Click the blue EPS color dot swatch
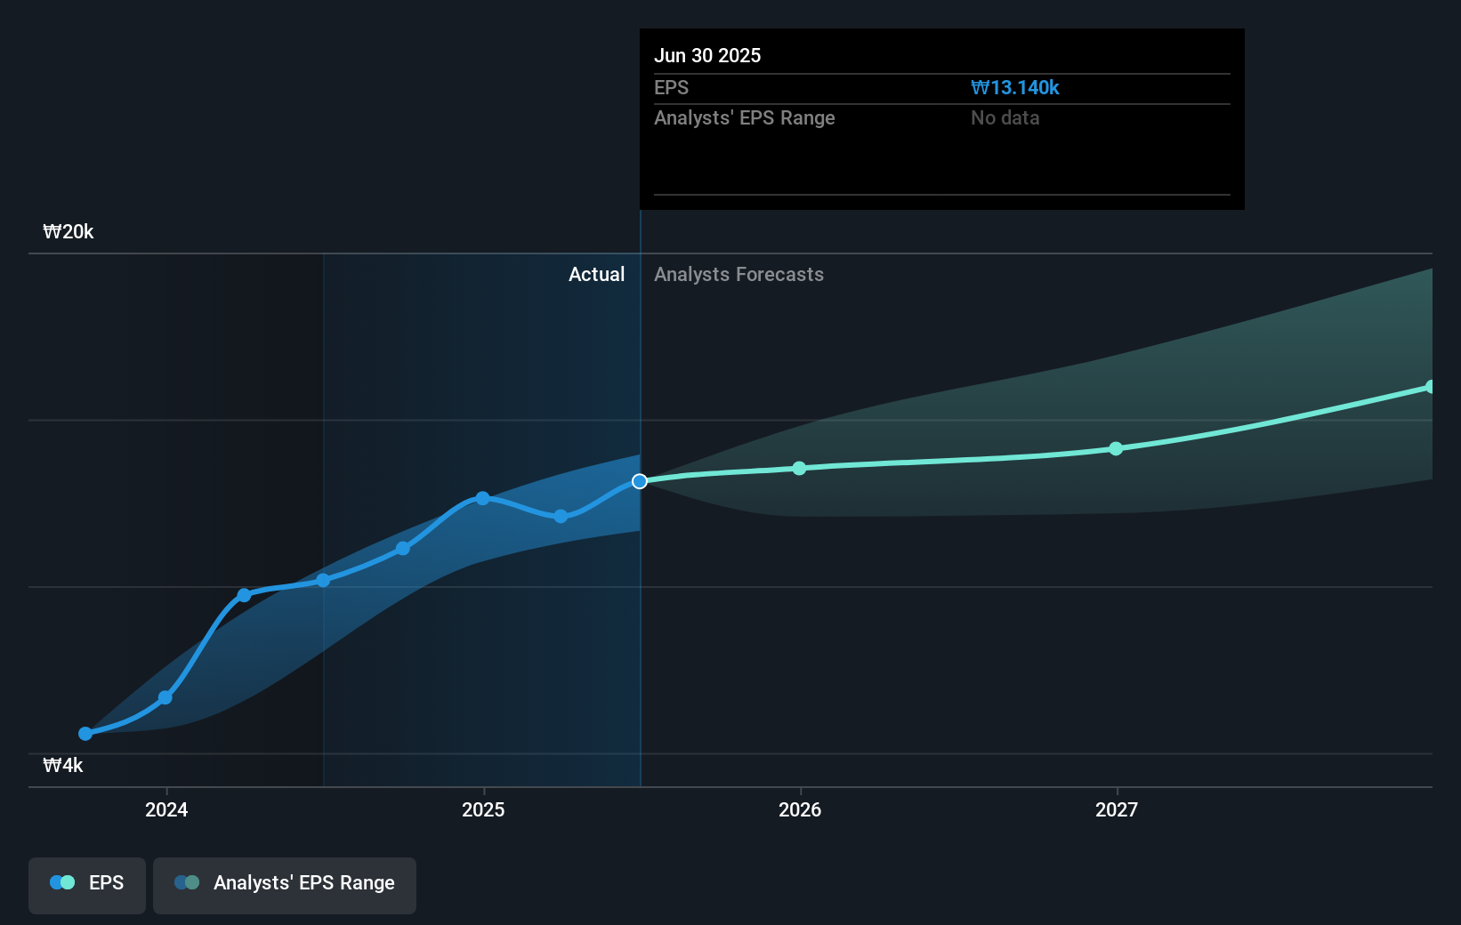The height and width of the screenshot is (925, 1461). [55, 882]
